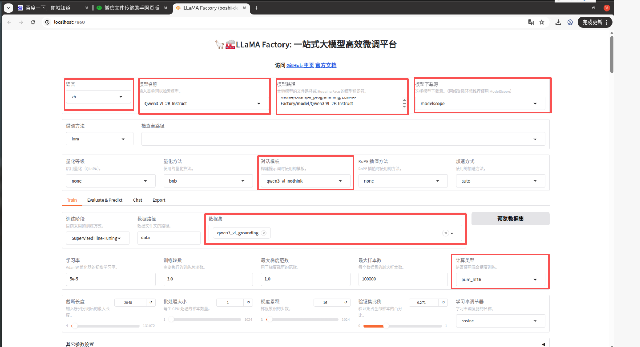Step the 模型路径 field up or down
The width and height of the screenshot is (640, 347).
(x=404, y=104)
